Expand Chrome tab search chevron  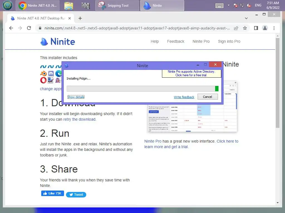246,18
